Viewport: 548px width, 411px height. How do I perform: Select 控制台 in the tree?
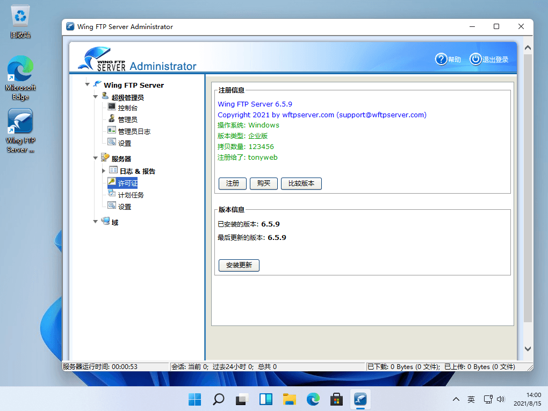pyautogui.click(x=127, y=108)
